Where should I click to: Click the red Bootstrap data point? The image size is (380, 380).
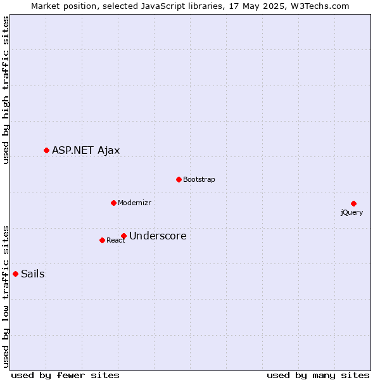coord(179,180)
